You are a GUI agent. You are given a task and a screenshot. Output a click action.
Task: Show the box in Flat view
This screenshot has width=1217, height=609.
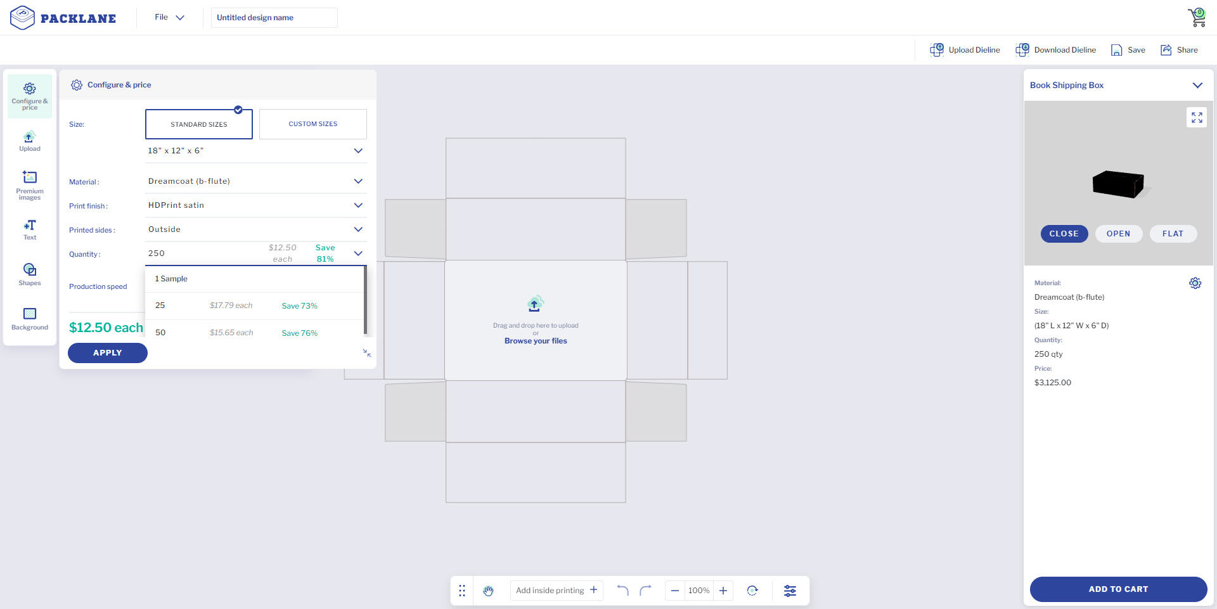(x=1173, y=234)
